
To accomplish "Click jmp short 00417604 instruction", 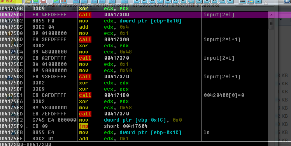I will [113, 126].
